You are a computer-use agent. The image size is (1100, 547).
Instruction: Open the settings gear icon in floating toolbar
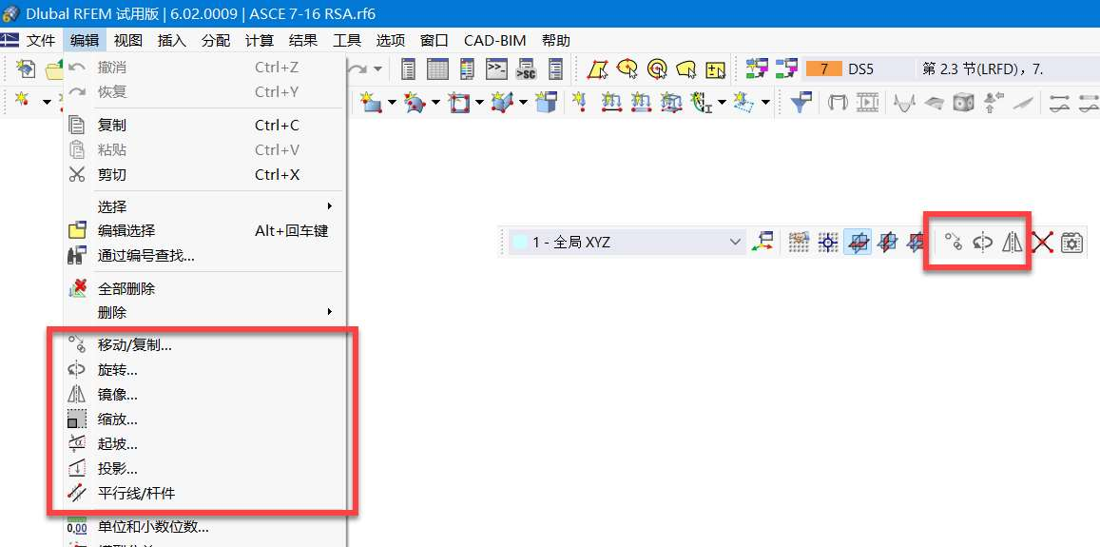click(1071, 243)
